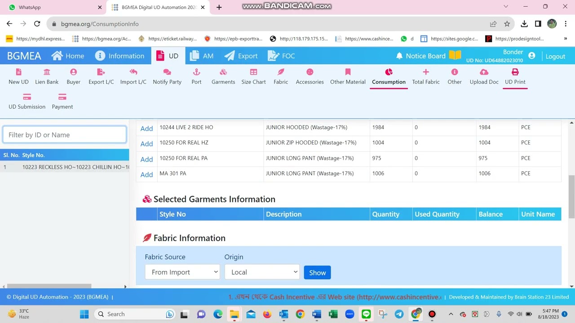Open Import L/C section
Screen dimensions: 575x323
pos(133,77)
